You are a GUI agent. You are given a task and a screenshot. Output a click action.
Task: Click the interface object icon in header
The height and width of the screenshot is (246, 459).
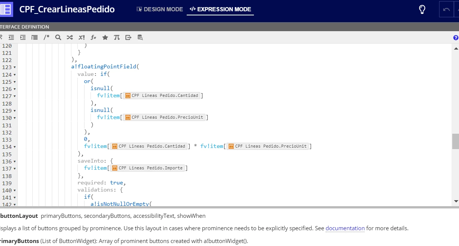(6, 9)
